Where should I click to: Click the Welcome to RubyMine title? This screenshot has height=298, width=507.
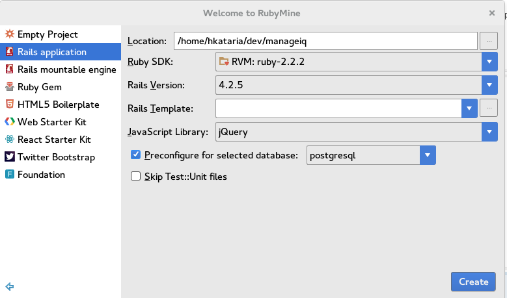point(252,13)
